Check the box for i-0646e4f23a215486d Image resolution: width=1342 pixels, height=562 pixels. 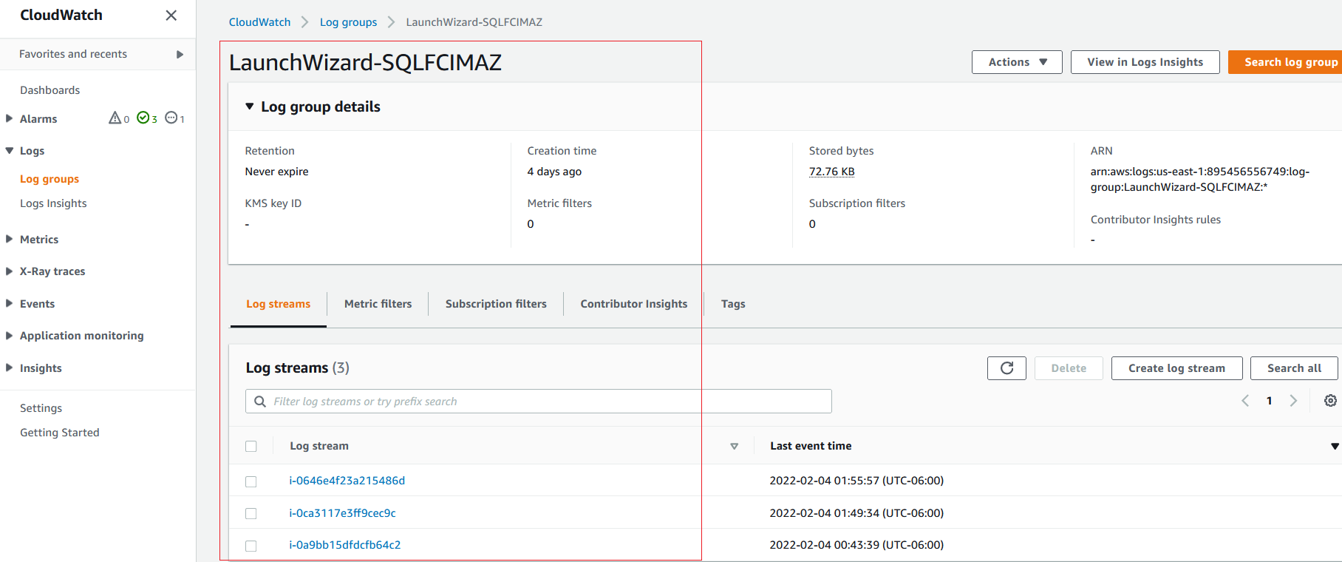pos(251,481)
